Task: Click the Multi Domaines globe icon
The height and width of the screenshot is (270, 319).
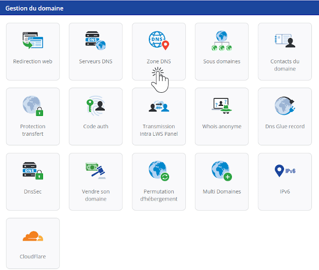Action: tap(221, 171)
